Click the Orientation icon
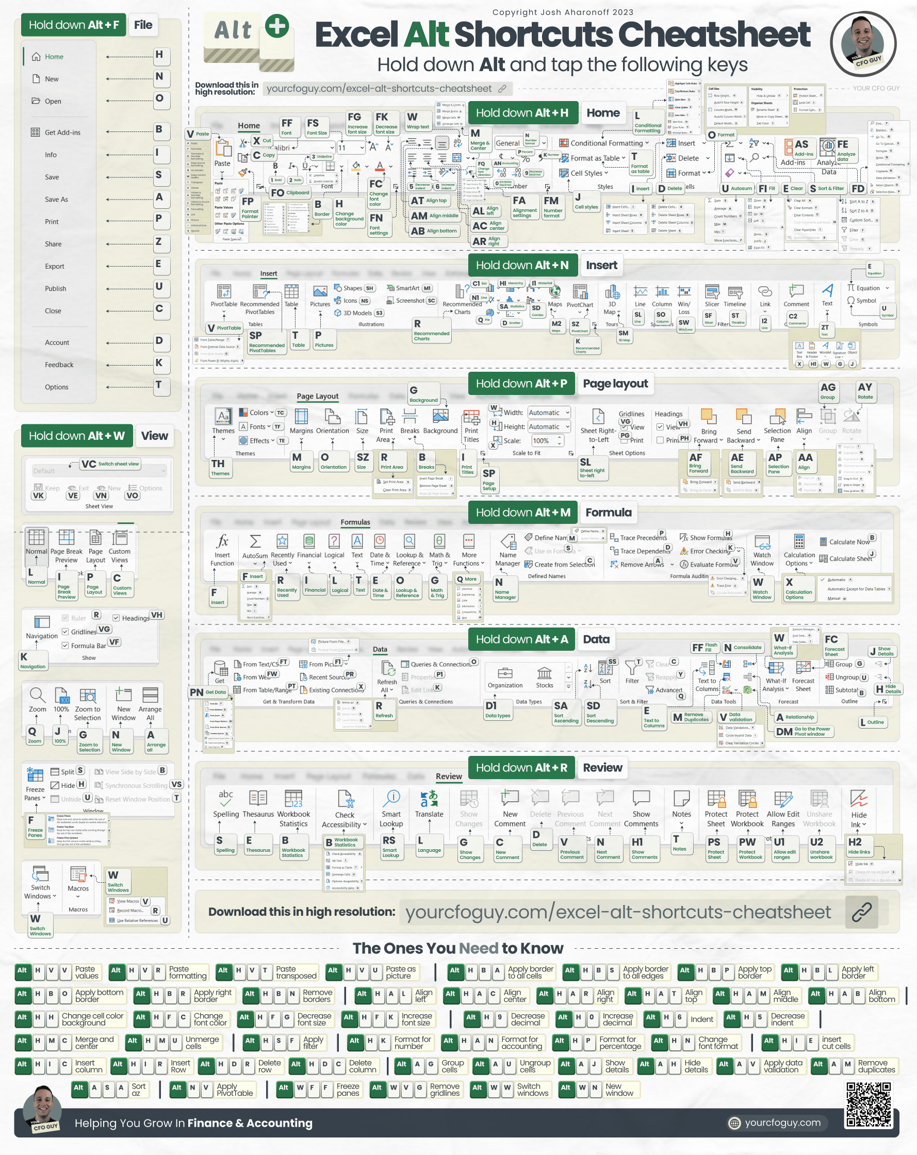Screen dimensions: 917x1155 point(332,416)
